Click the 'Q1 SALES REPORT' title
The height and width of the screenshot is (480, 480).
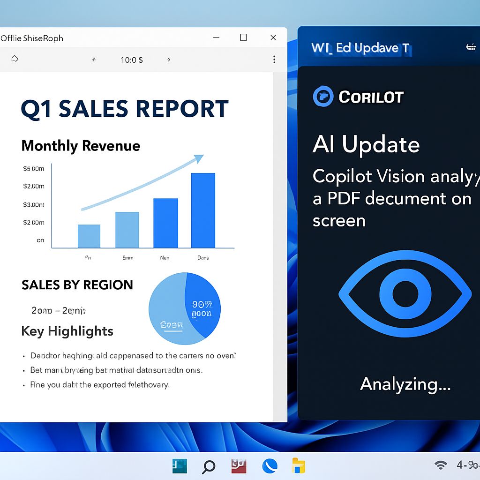[125, 109]
